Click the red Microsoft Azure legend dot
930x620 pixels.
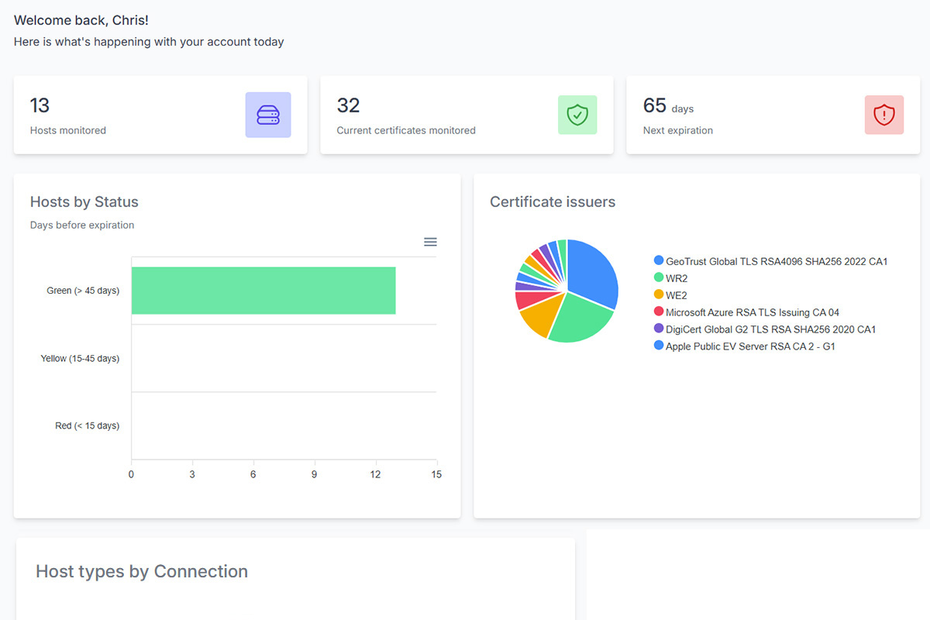point(658,312)
